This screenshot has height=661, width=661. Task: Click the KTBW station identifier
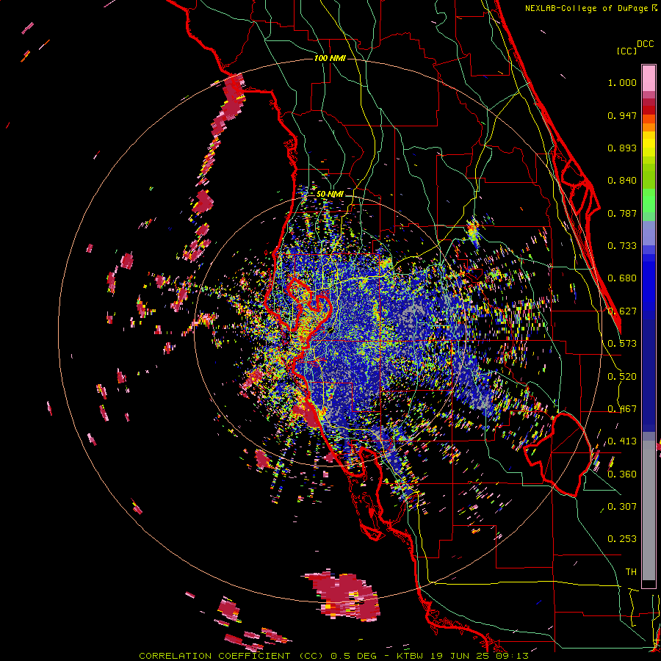(x=409, y=656)
